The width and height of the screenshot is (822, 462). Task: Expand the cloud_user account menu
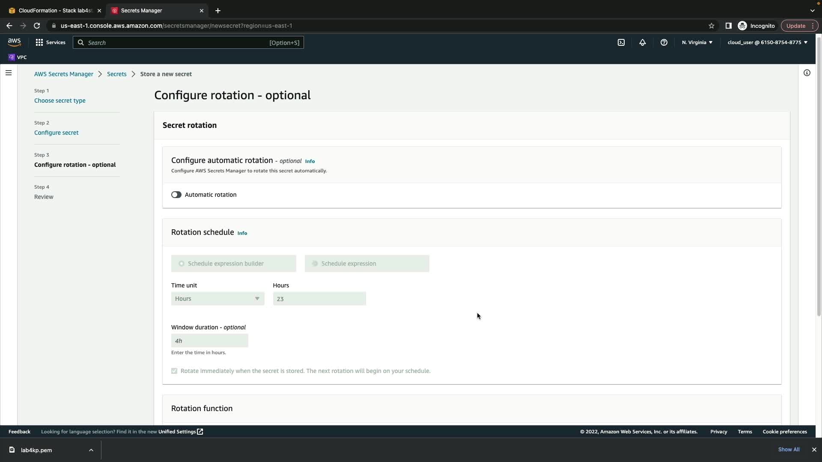pyautogui.click(x=767, y=42)
